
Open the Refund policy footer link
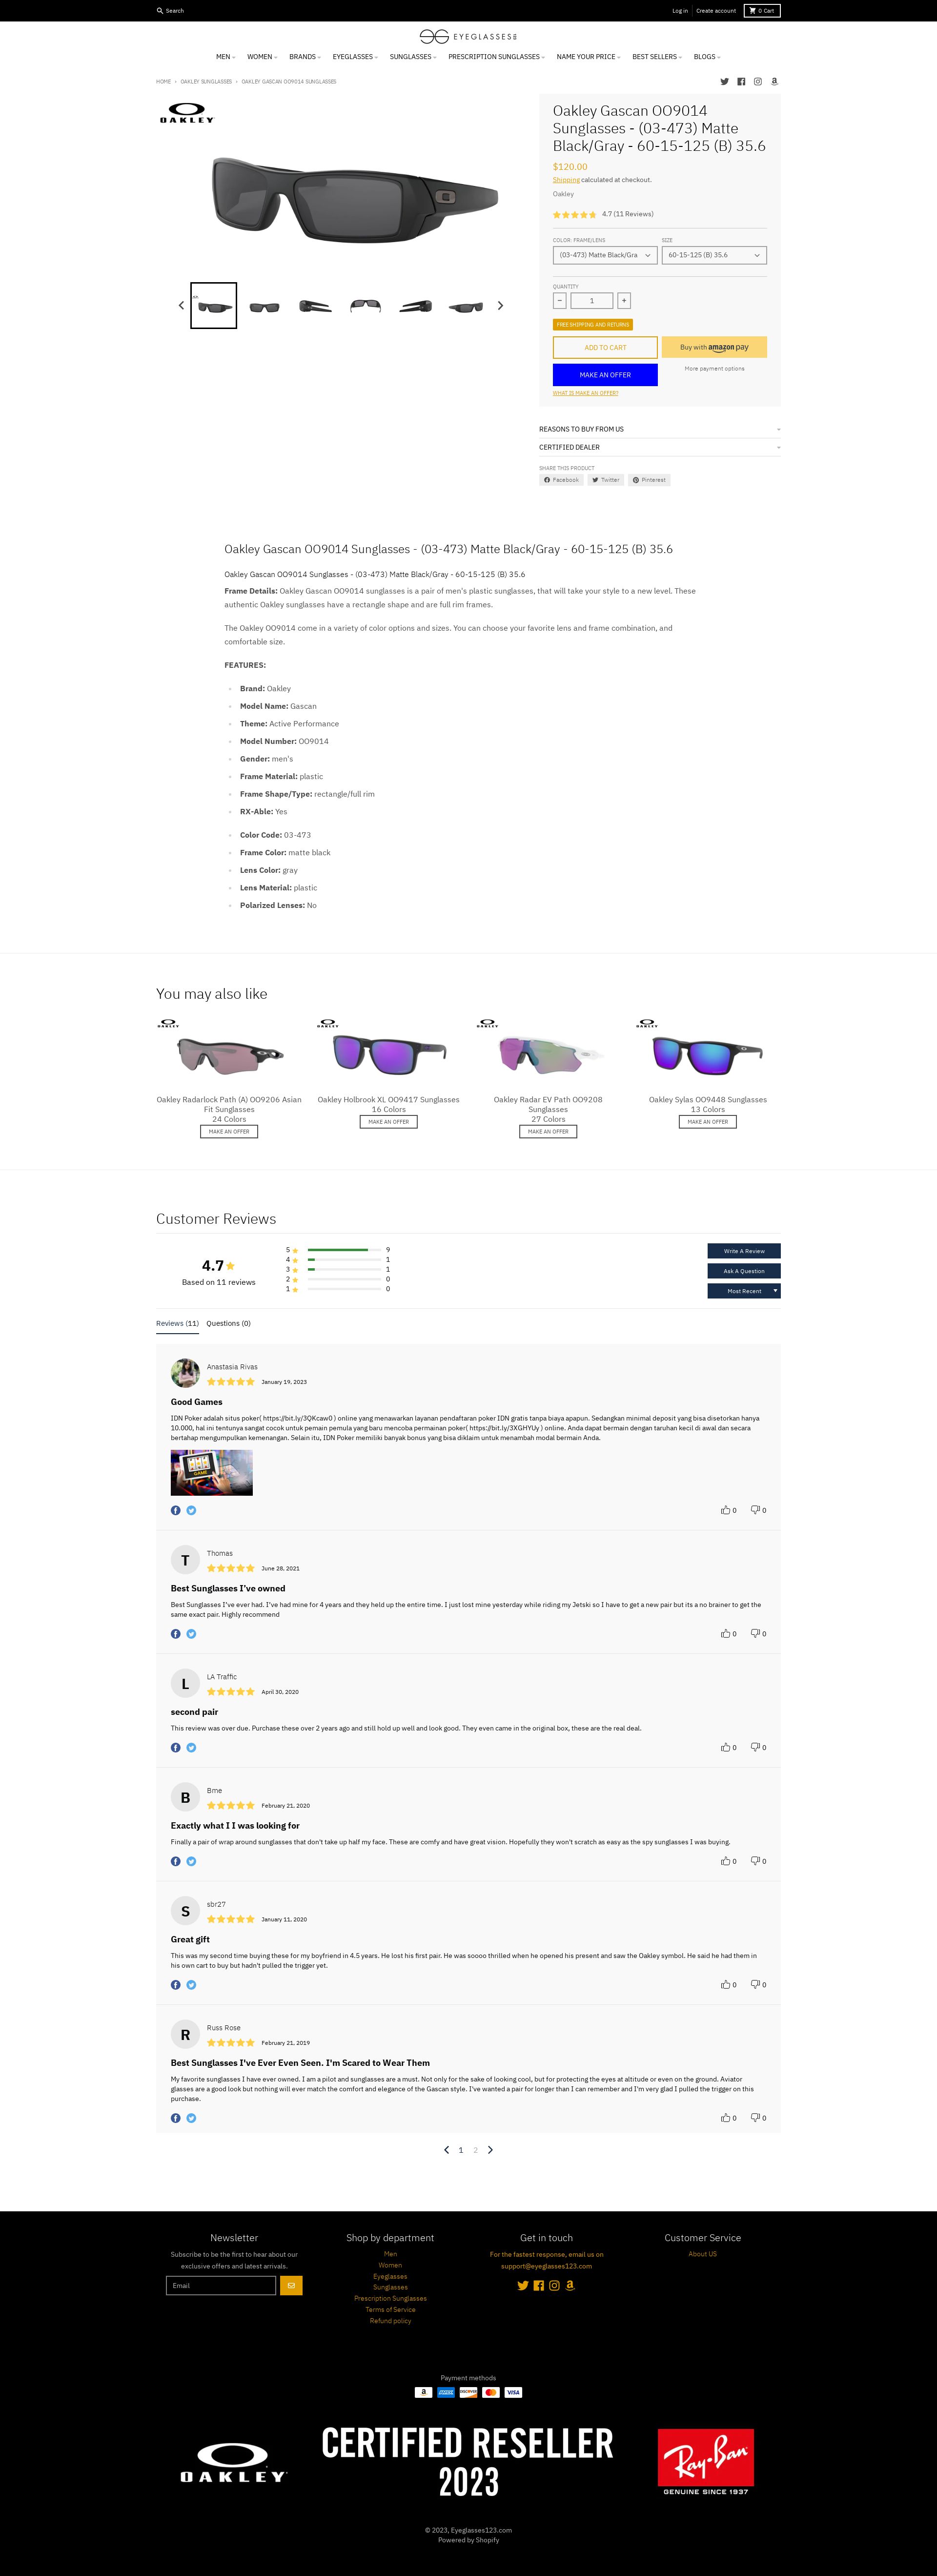click(390, 2321)
